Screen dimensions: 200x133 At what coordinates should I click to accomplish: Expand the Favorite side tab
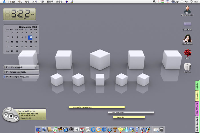click(x=197, y=96)
